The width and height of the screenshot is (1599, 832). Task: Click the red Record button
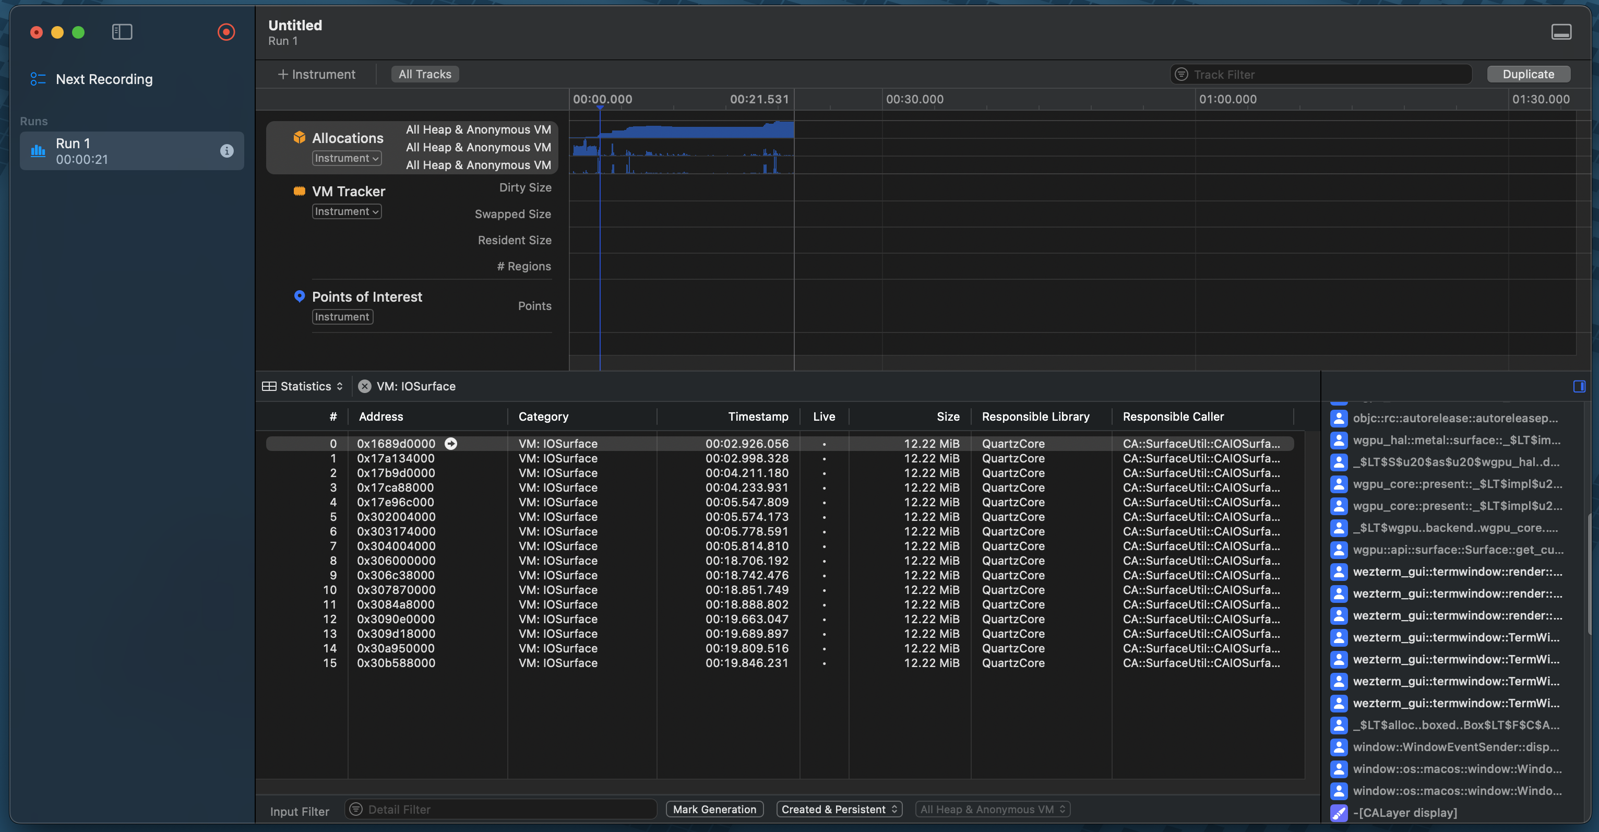(226, 32)
